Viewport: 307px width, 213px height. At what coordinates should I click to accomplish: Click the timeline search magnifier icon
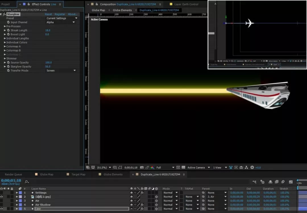click(x=26, y=182)
